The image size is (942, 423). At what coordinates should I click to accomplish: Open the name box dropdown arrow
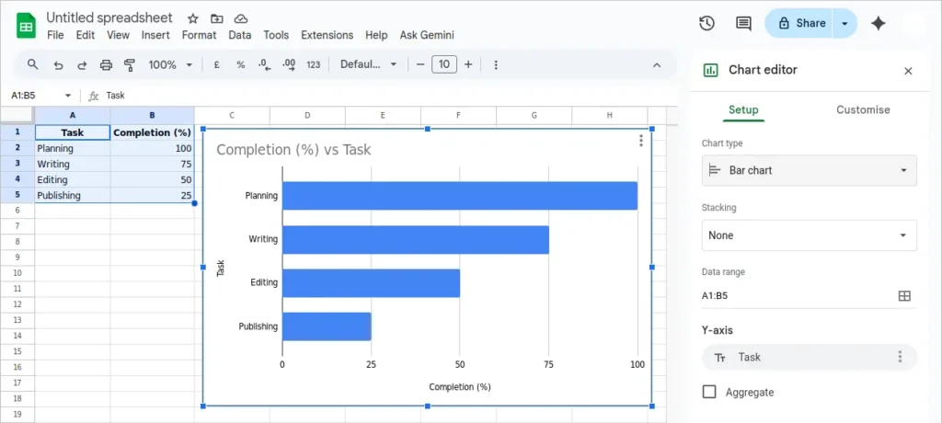(x=68, y=96)
